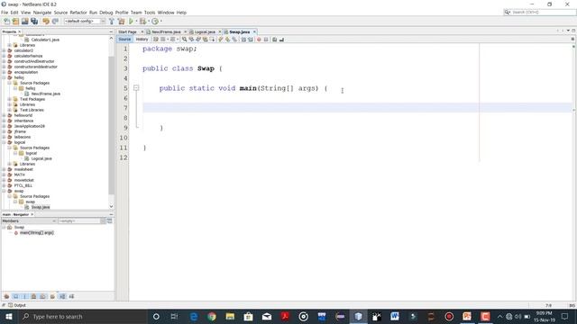Click the Debug Project toolbar icon

pos(142,22)
